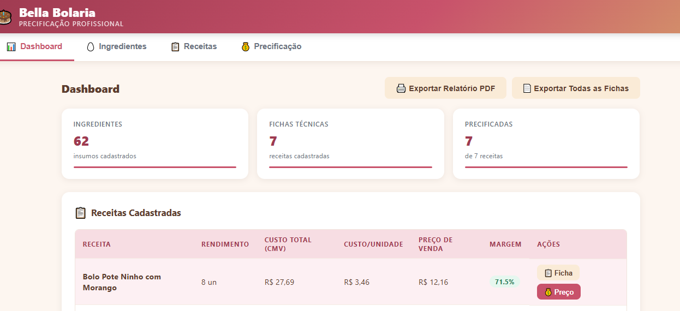680x311 pixels.
Task: Click the insumos cadastrados caption
Action: click(105, 156)
